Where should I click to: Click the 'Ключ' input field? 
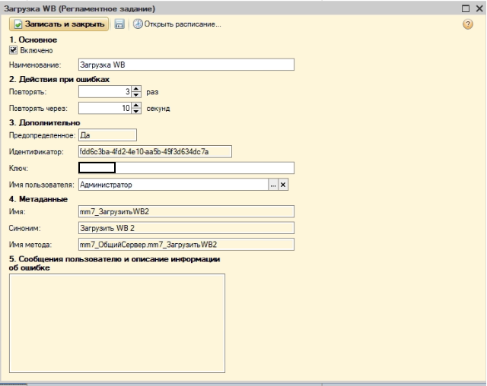[x=186, y=168]
